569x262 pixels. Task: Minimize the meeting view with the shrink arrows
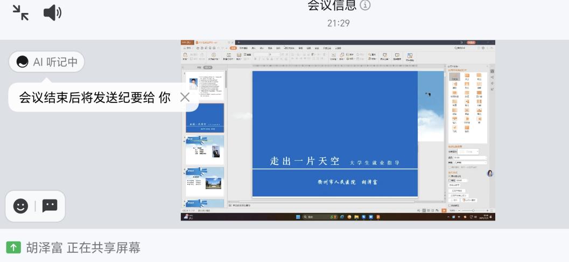tap(20, 12)
